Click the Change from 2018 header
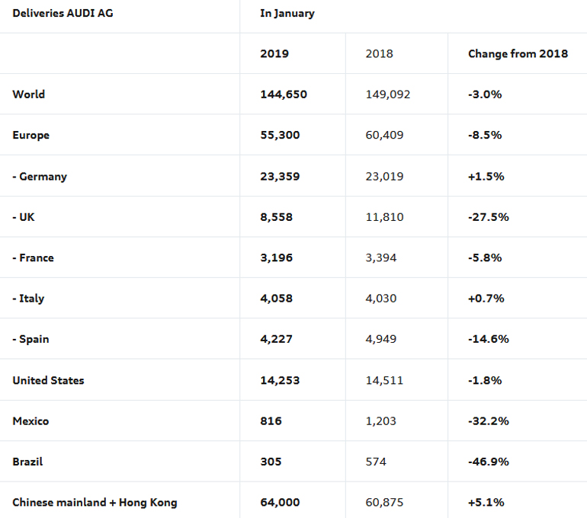587x518 pixels. pyautogui.click(x=518, y=54)
